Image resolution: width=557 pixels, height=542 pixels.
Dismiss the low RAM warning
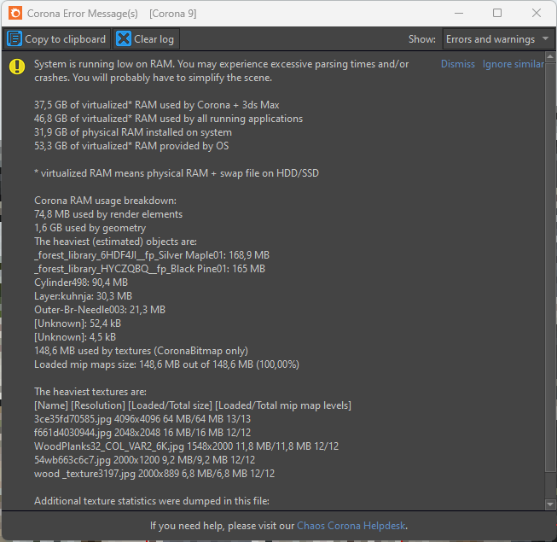pyautogui.click(x=457, y=64)
